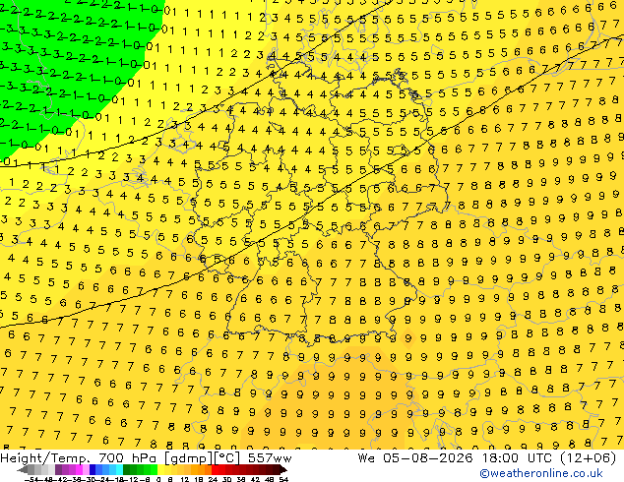
Task: Open the weatheronline.co.uk link
Action: click(541, 473)
